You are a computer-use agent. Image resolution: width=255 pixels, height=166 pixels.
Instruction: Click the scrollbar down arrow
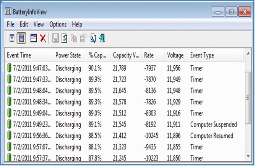coord(248,156)
